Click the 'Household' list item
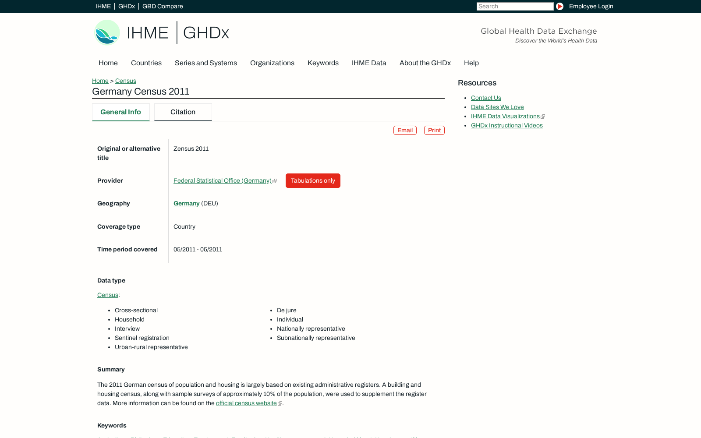 [x=130, y=320]
